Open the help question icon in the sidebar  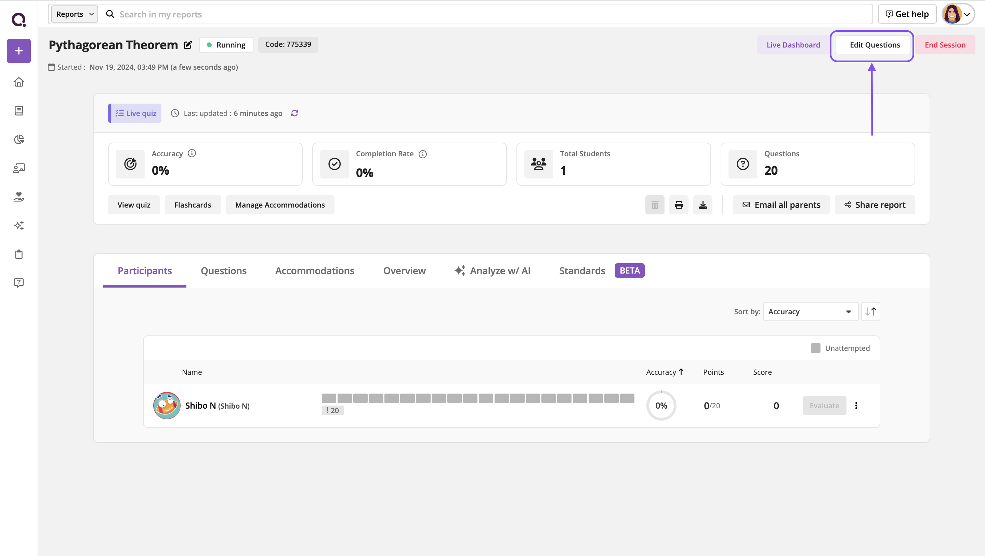[x=19, y=282]
